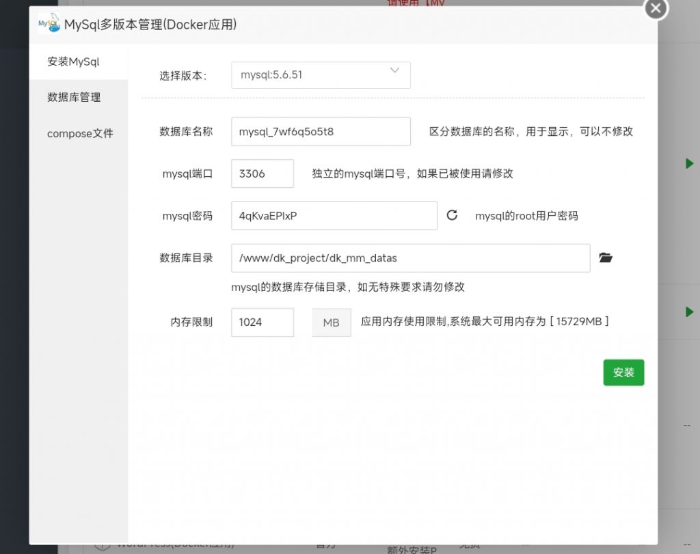The width and height of the screenshot is (700, 554).
Task: Click the dropdown chevron on the version selector
Action: (394, 70)
